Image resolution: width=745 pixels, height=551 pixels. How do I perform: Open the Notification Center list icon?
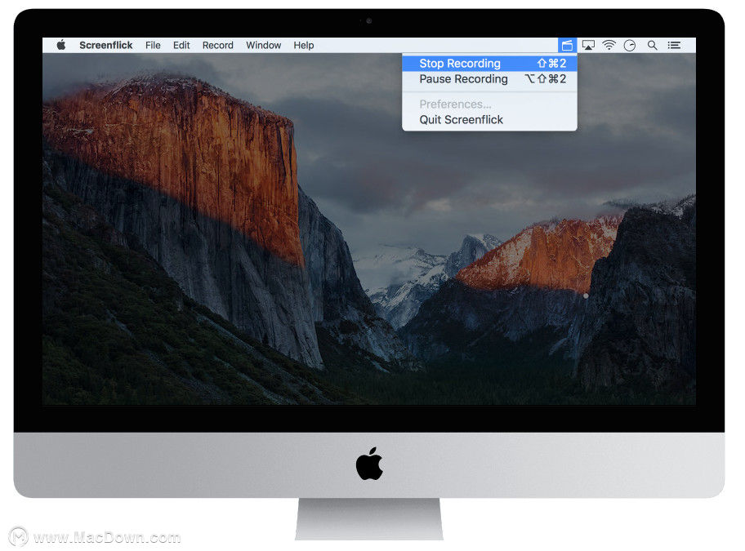coord(674,45)
